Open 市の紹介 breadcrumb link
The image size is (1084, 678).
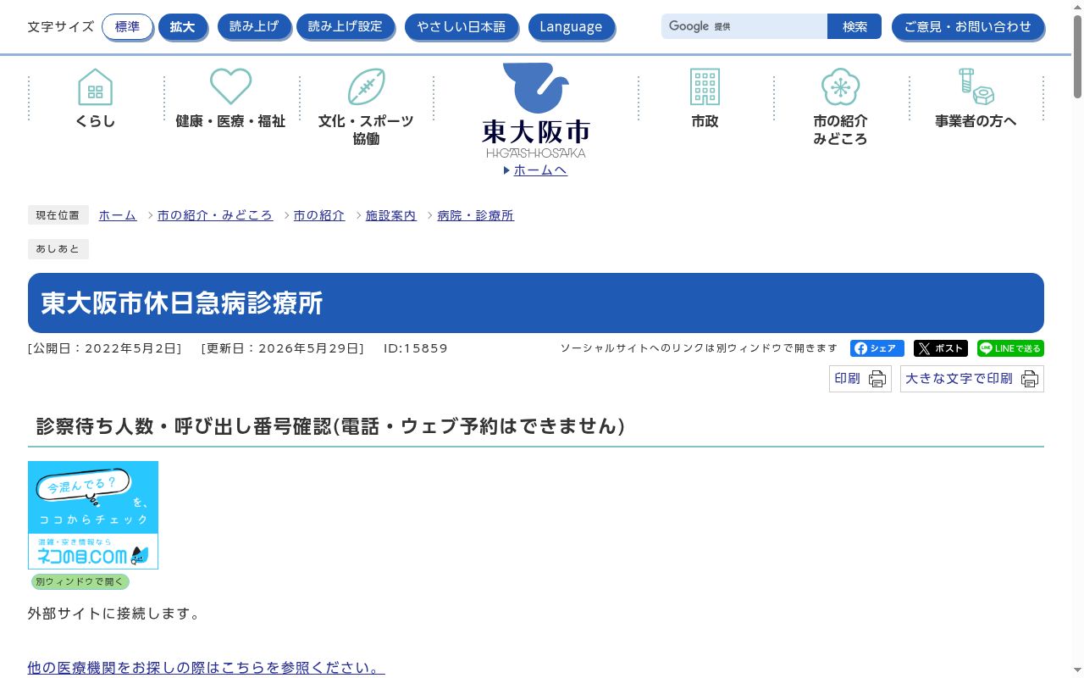click(x=319, y=215)
